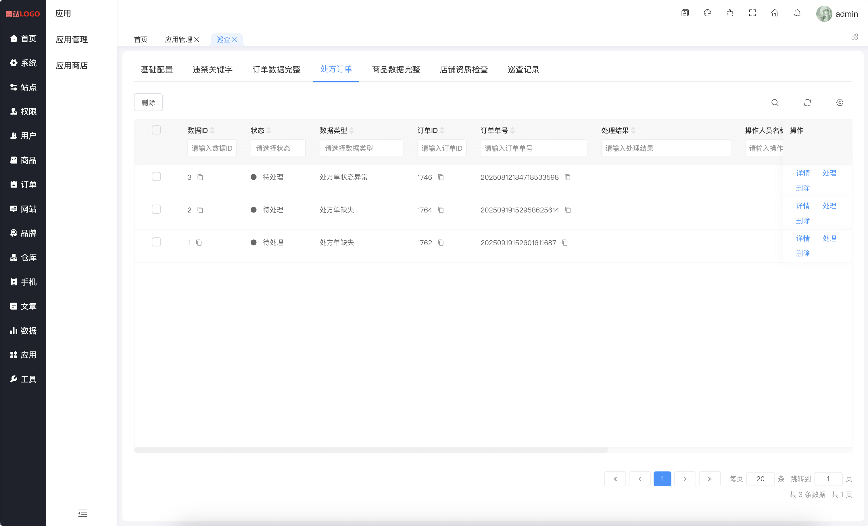The image size is (868, 526).
Task: Collapse the sidebar menu fold icon
Action: 83,513
